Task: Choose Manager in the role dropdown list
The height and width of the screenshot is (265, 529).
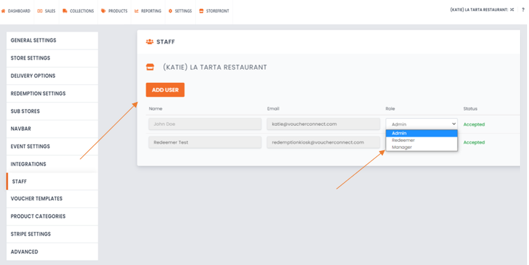Action: tap(402, 147)
